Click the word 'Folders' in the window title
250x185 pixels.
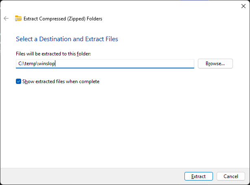click(x=94, y=18)
